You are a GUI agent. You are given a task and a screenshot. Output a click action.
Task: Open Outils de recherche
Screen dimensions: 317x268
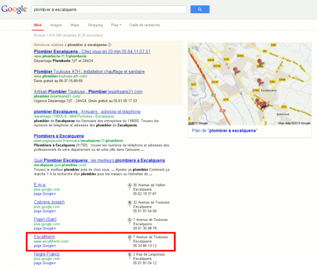[x=144, y=25]
